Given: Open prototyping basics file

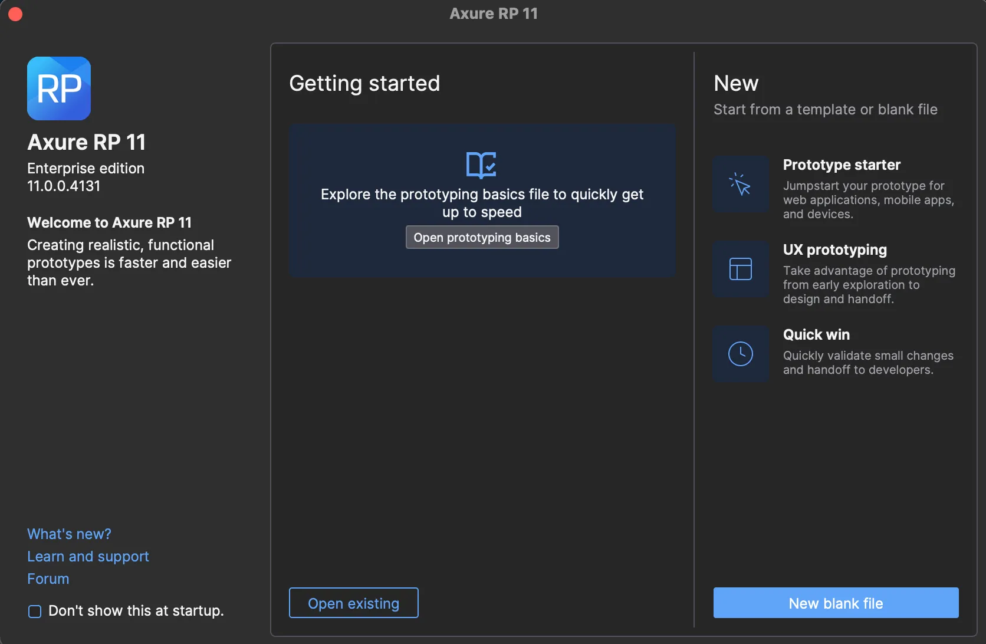Looking at the screenshot, I should tap(482, 237).
